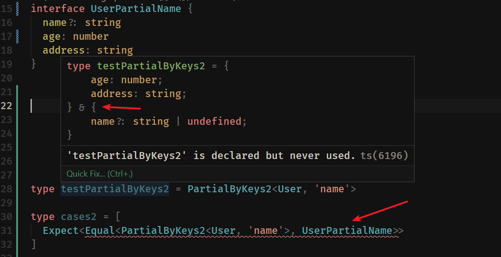Click closing bracket on line 32
Image resolution: width=501 pixels, height=257 pixels.
pos(34,244)
